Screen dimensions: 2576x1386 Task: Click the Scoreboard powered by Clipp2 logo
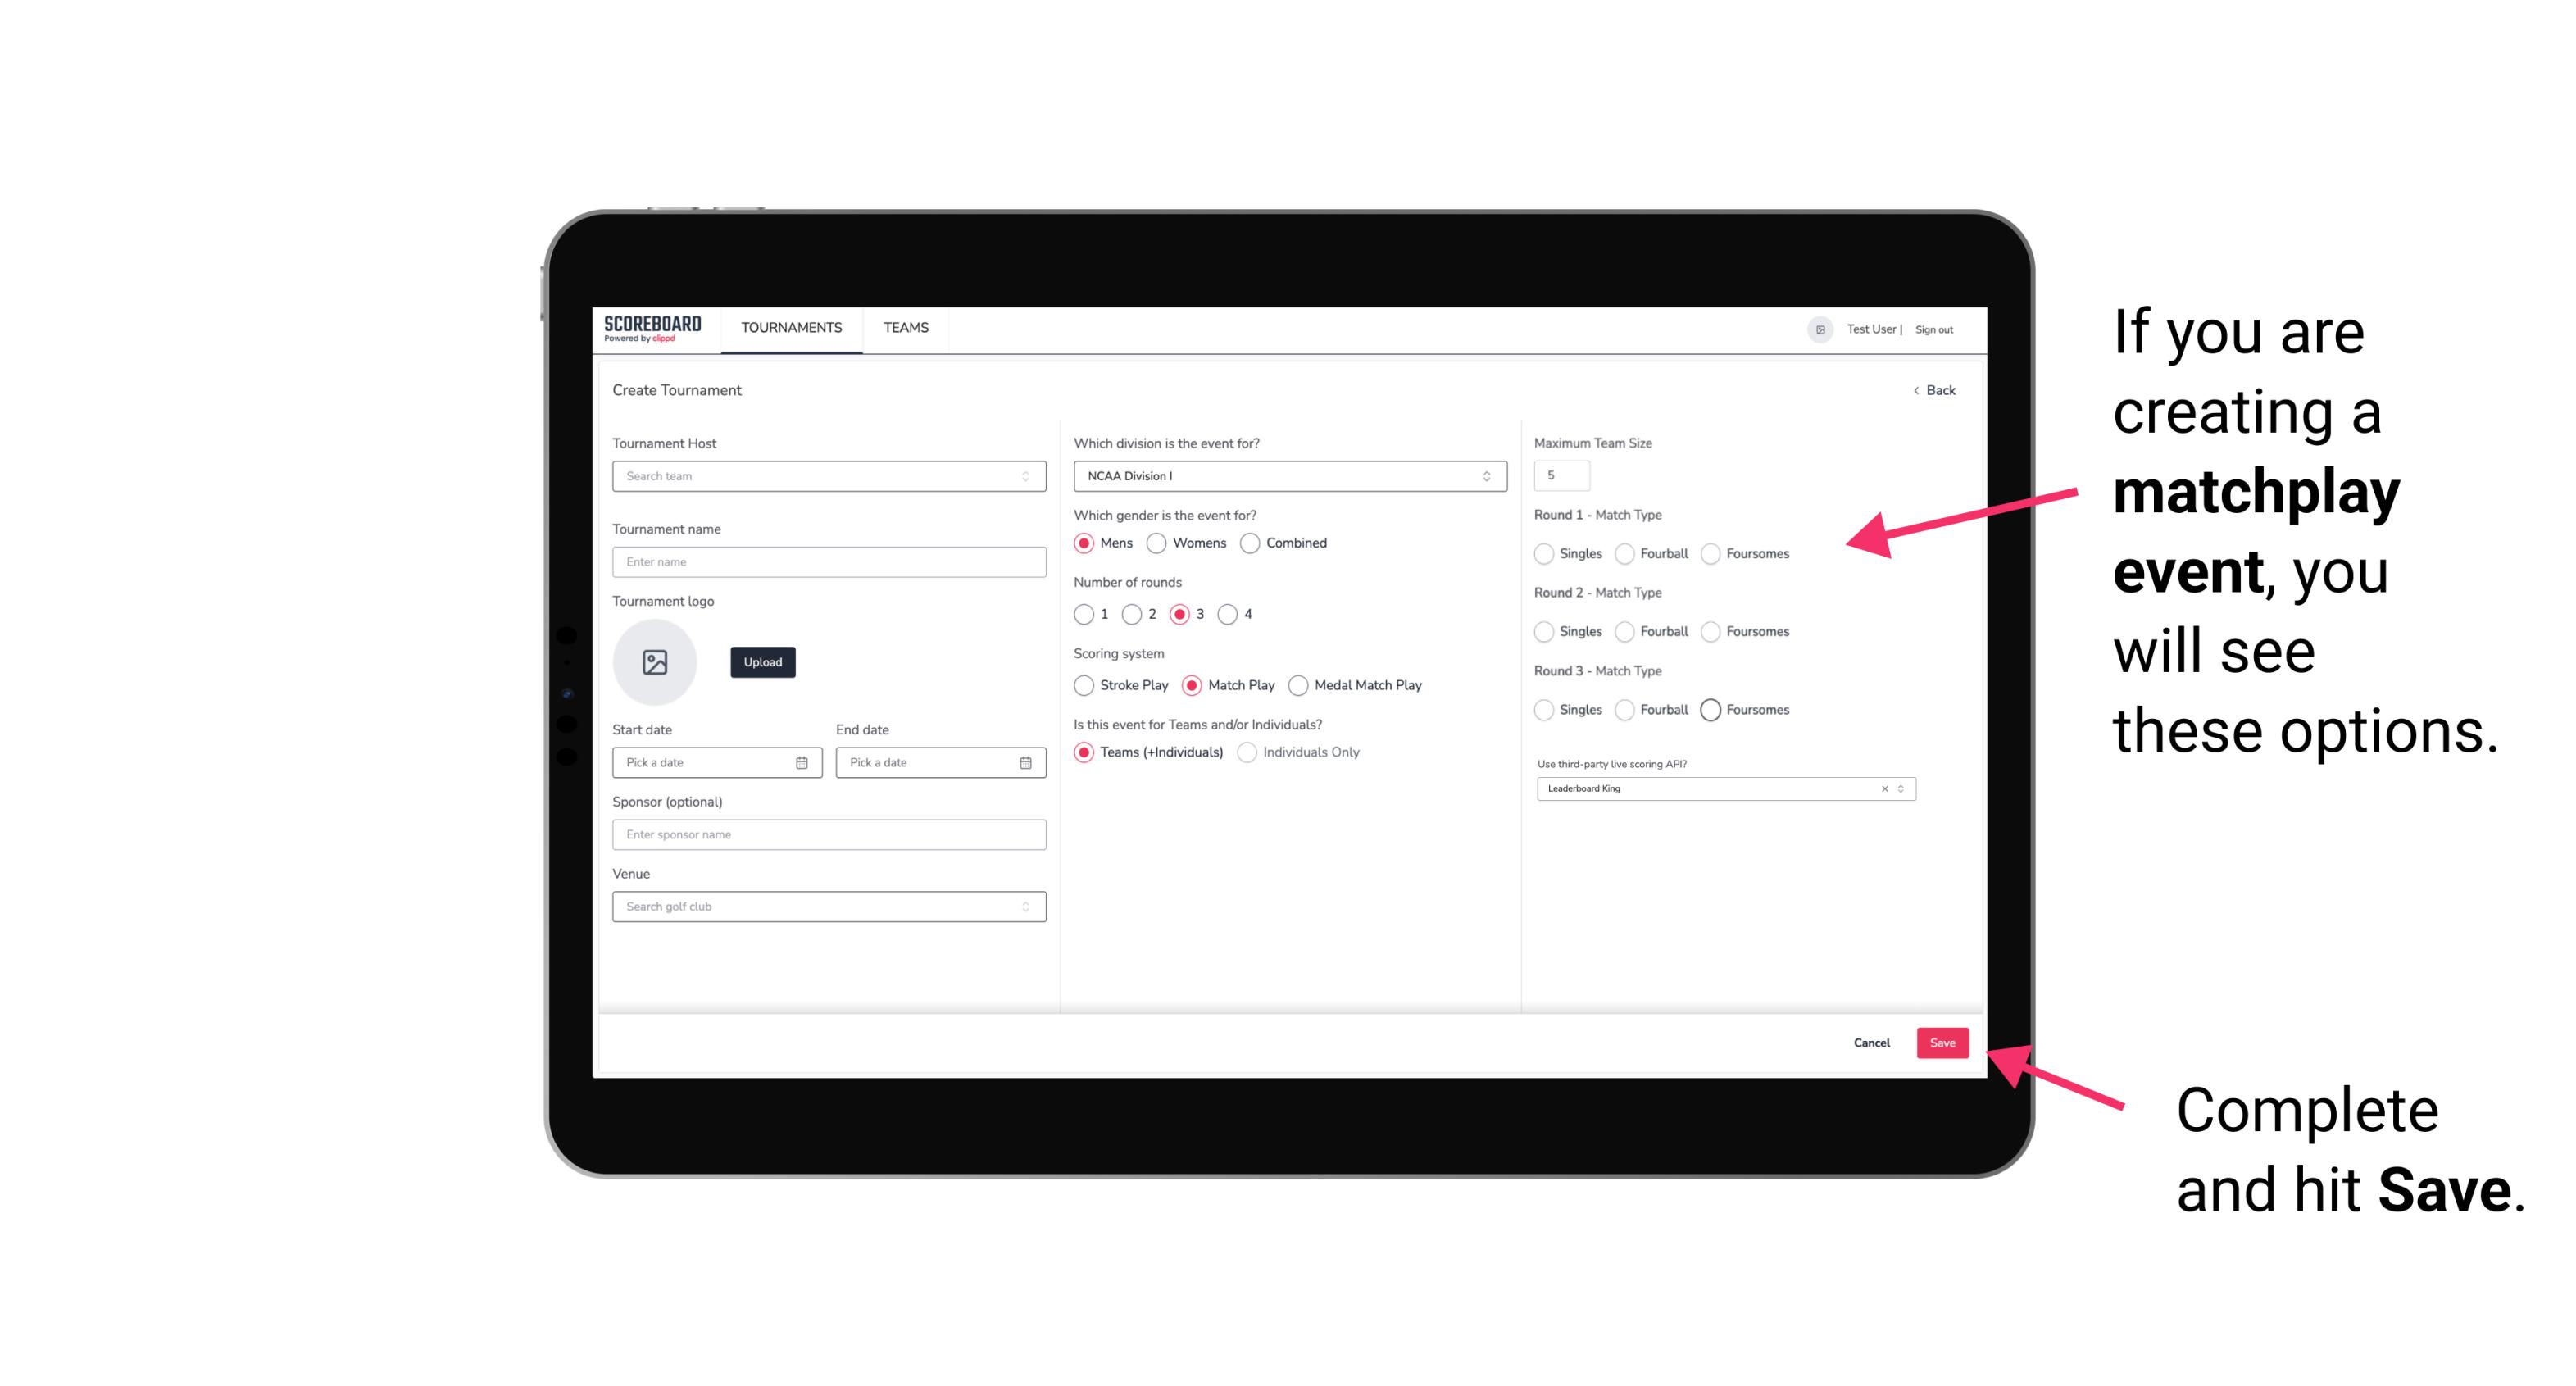click(x=655, y=329)
